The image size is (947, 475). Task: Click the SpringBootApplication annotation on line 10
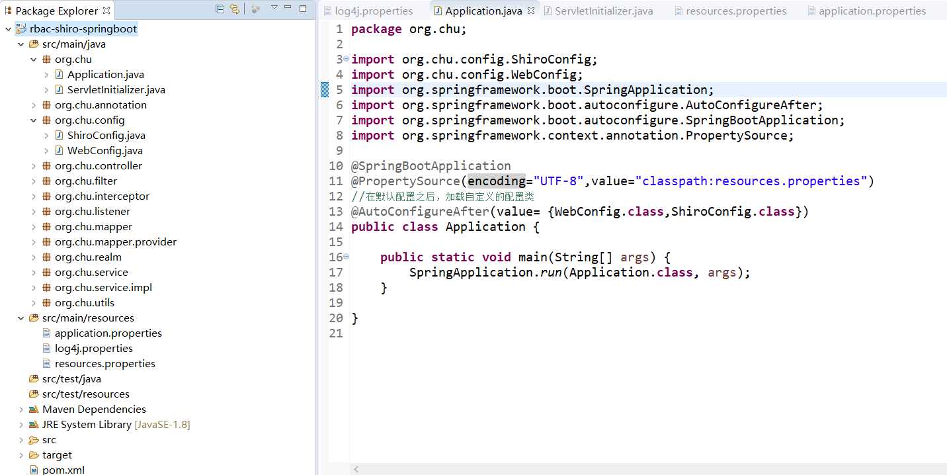pos(431,166)
